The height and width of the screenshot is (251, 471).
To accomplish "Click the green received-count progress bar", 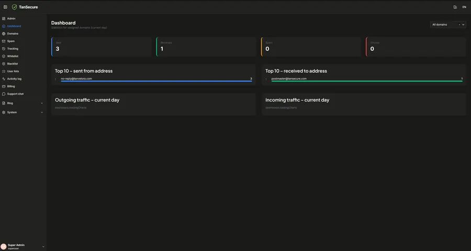I will point(367,81).
